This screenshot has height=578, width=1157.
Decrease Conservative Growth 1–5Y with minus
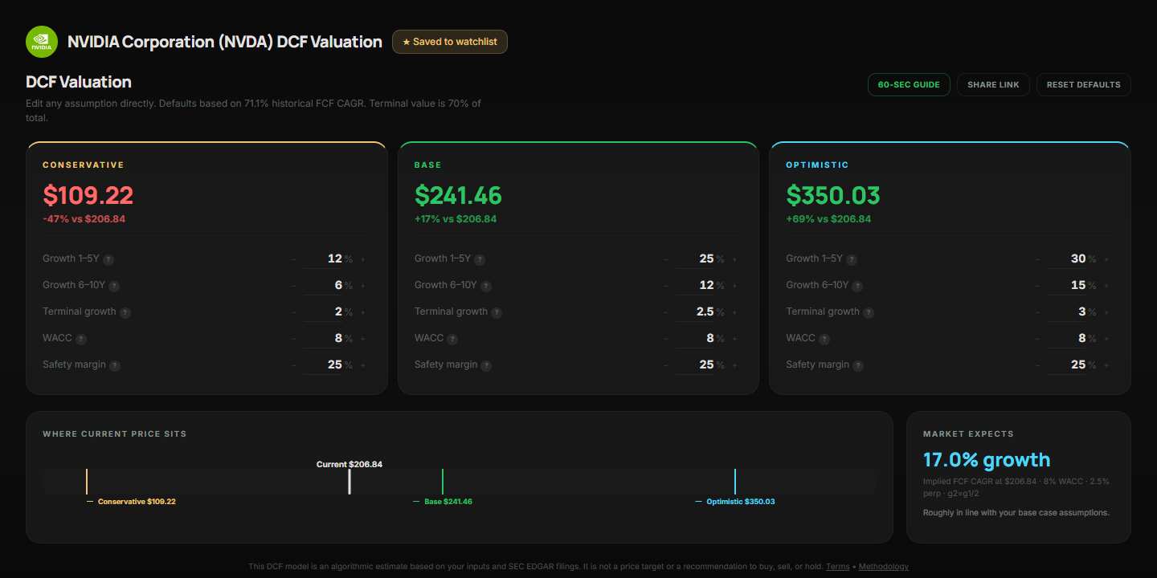coord(293,259)
